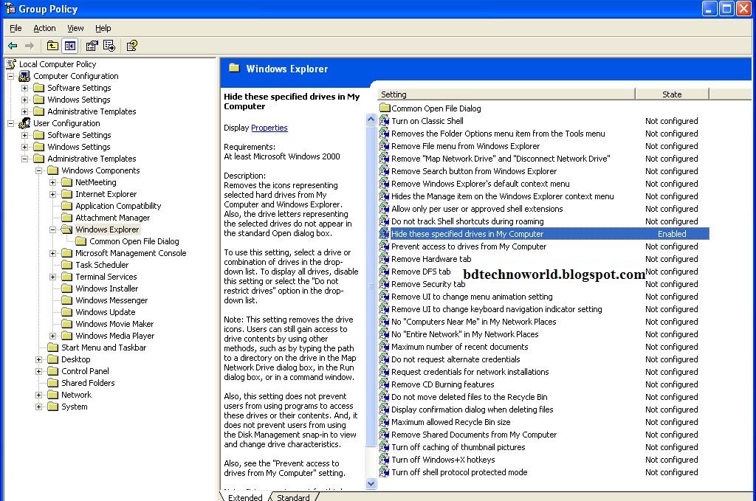This screenshot has height=501, width=756.
Task: Collapse the Windows Components node
Action: pos(39,170)
